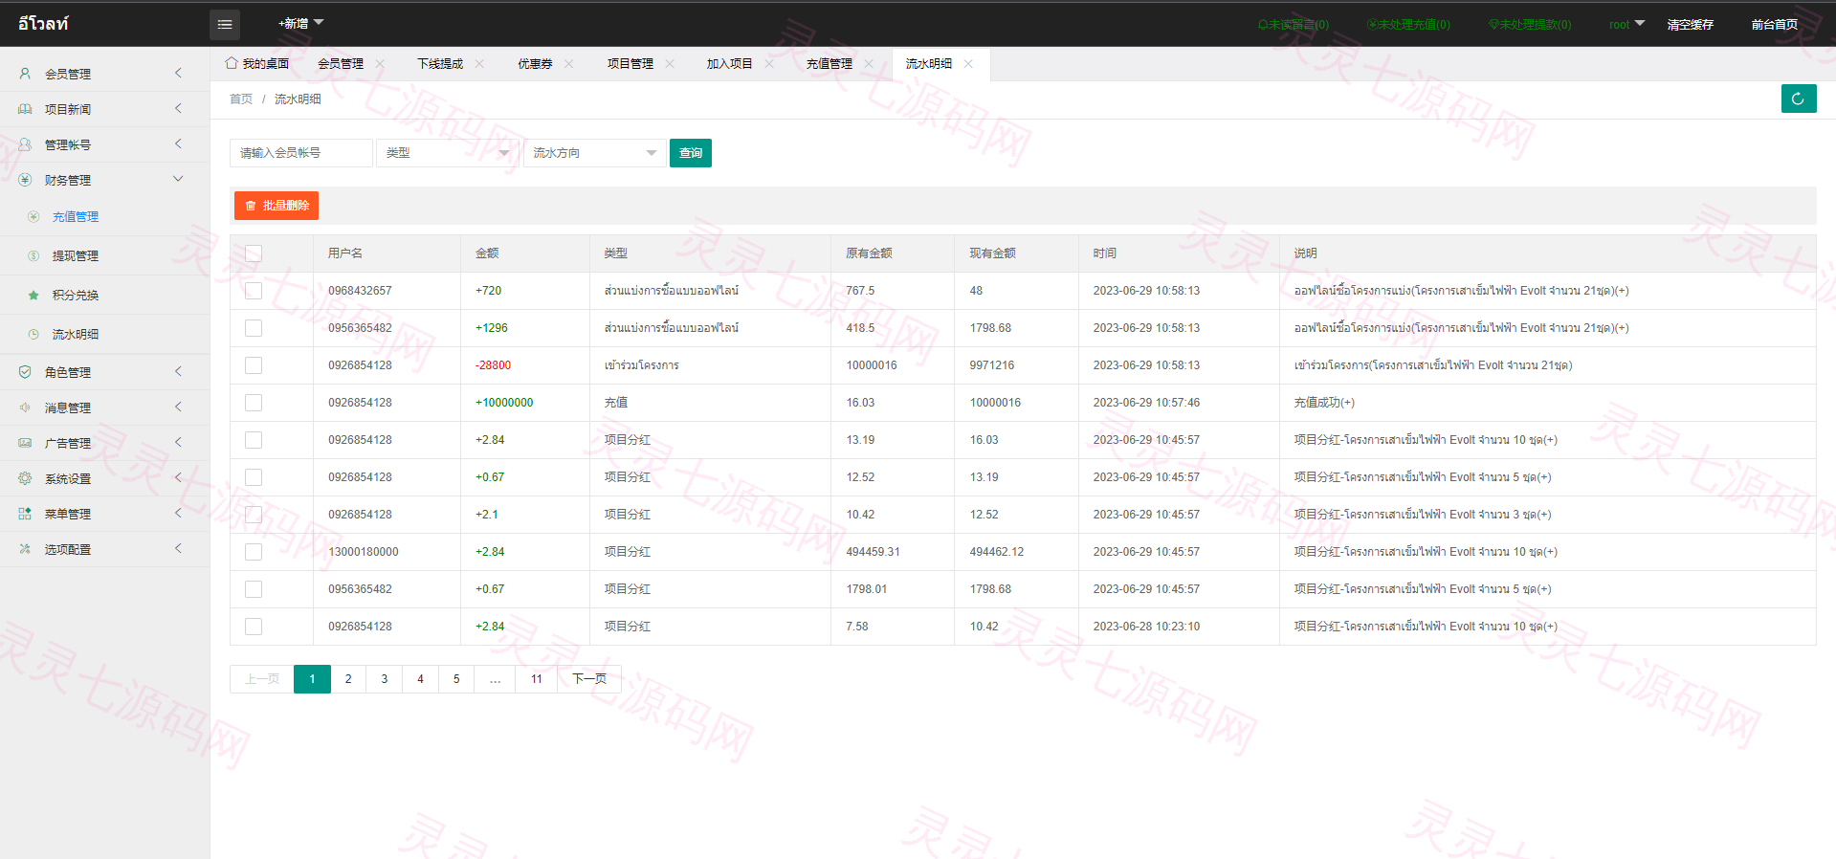Viewport: 1836px width, 859px height.
Task: Click the 广告管理 sidebar icon
Action: 25,443
